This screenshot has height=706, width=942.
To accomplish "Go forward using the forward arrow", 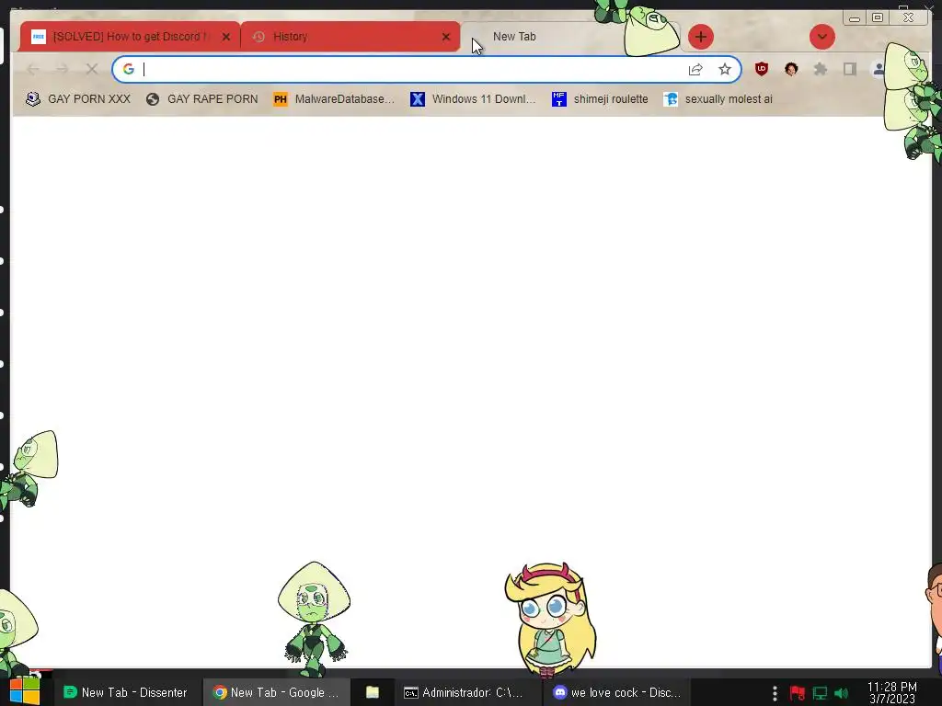I will pyautogui.click(x=62, y=70).
